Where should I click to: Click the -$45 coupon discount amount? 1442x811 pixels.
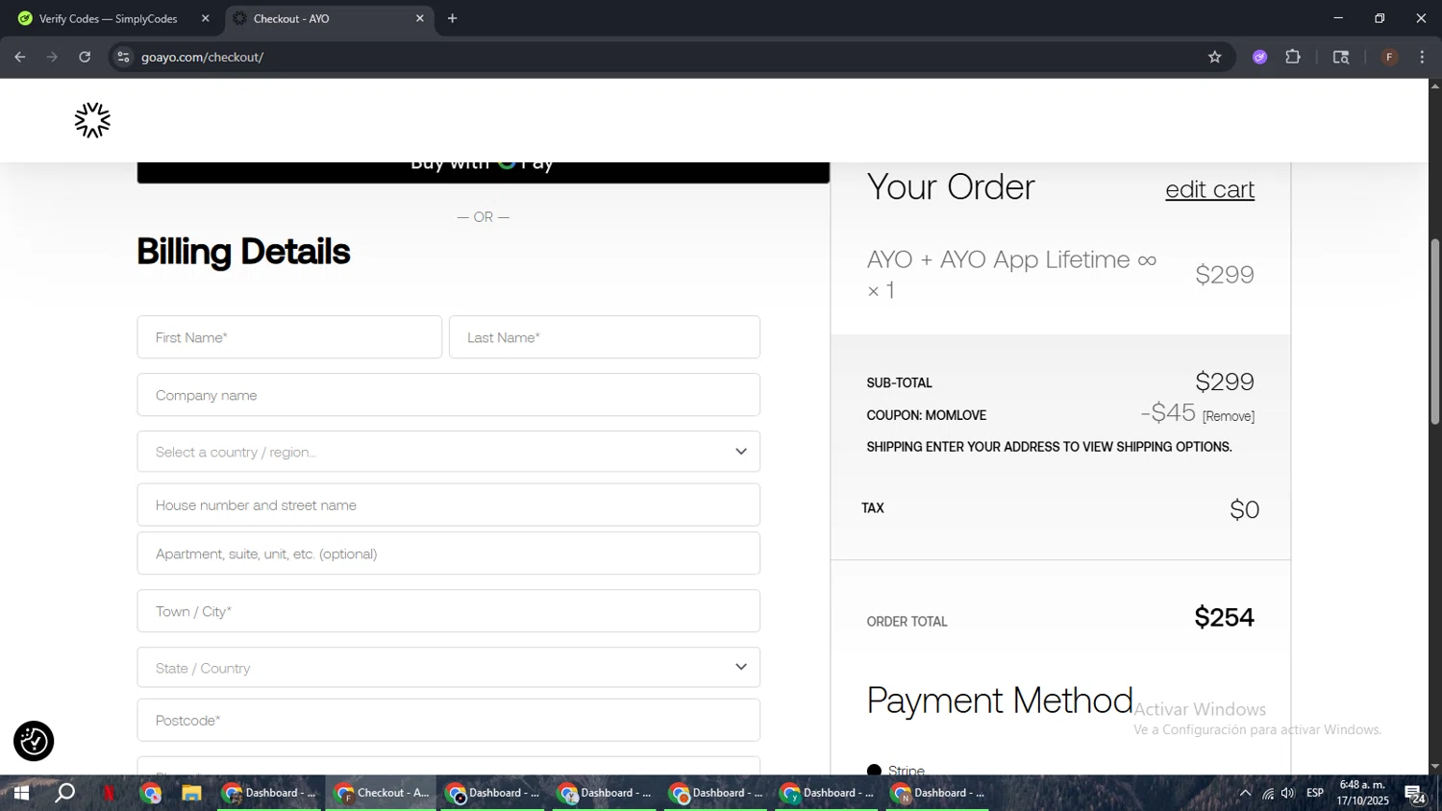tap(1168, 412)
